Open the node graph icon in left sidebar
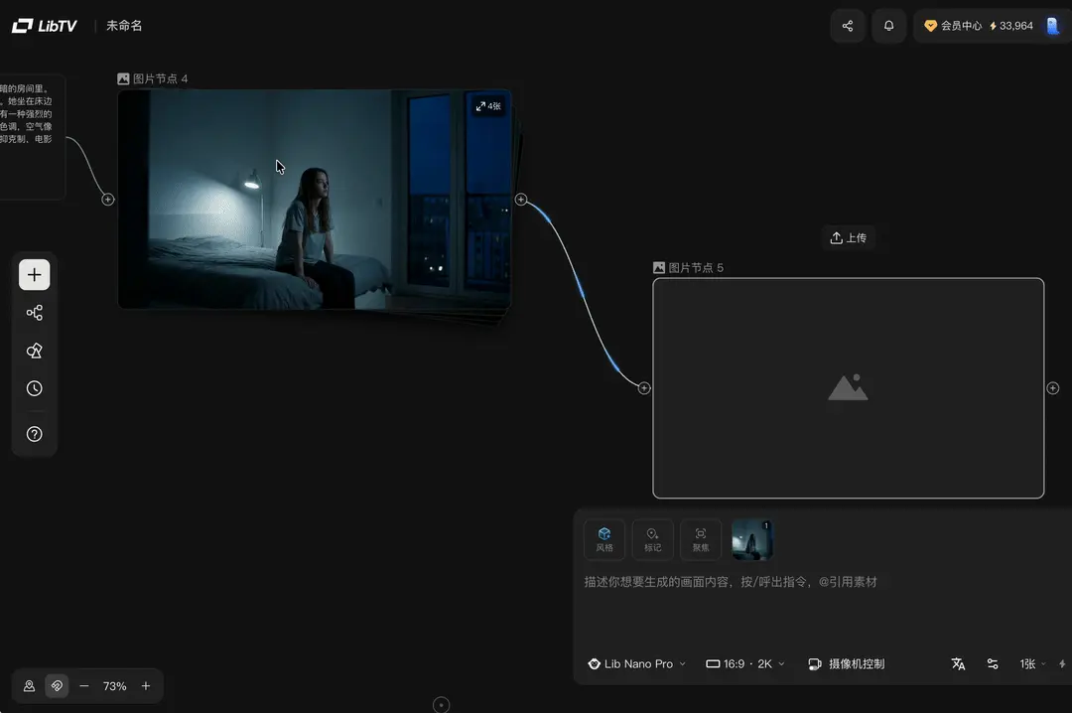1072x713 pixels. (x=34, y=312)
